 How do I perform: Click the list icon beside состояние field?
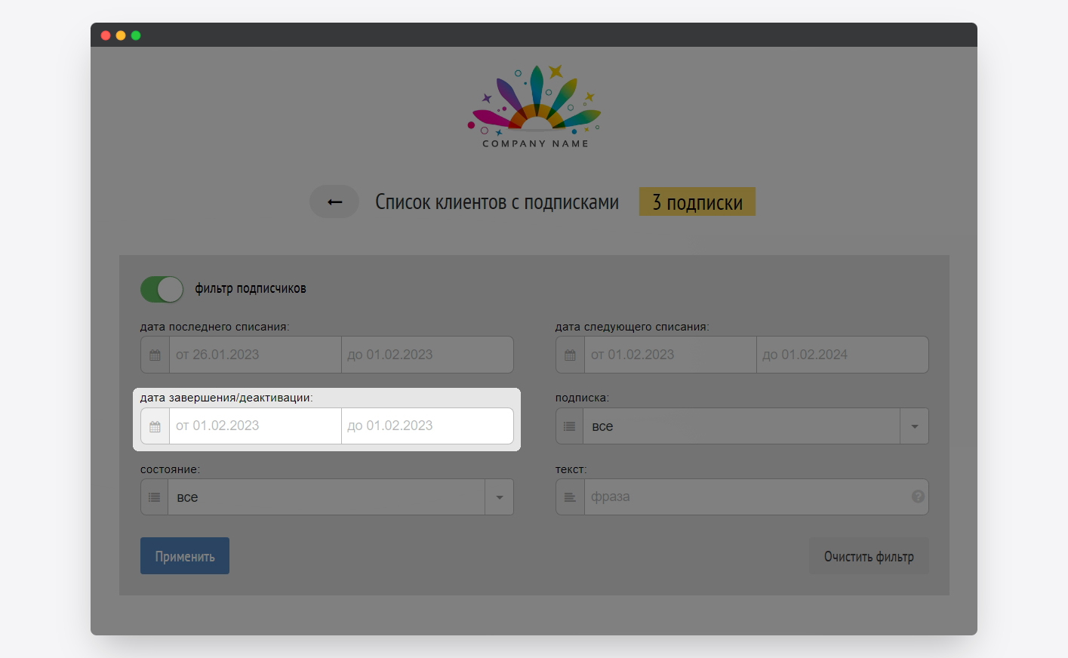click(x=155, y=497)
